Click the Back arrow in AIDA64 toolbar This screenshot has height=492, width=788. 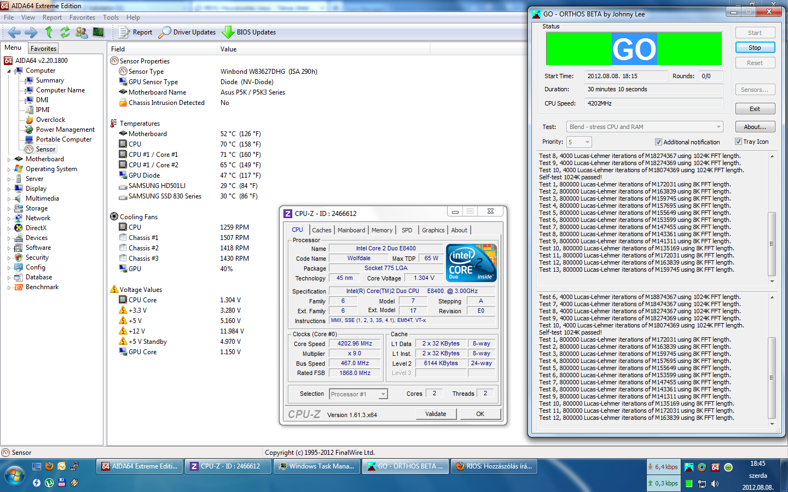(15, 32)
